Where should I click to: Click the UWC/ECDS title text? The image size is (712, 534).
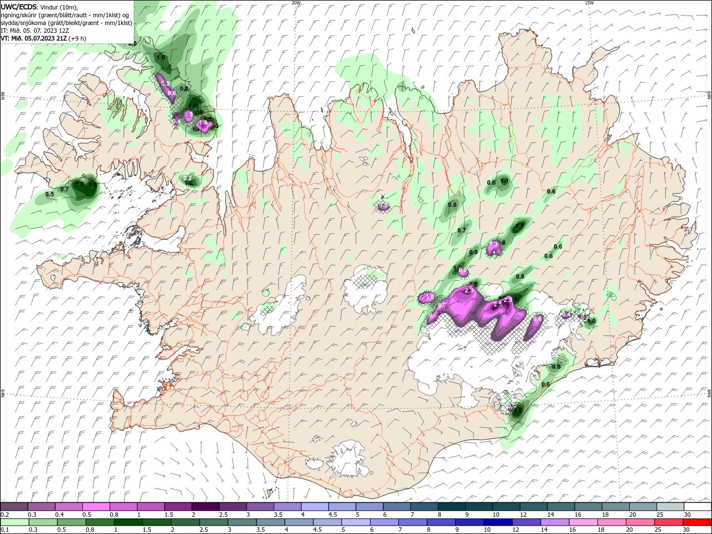coord(19,7)
